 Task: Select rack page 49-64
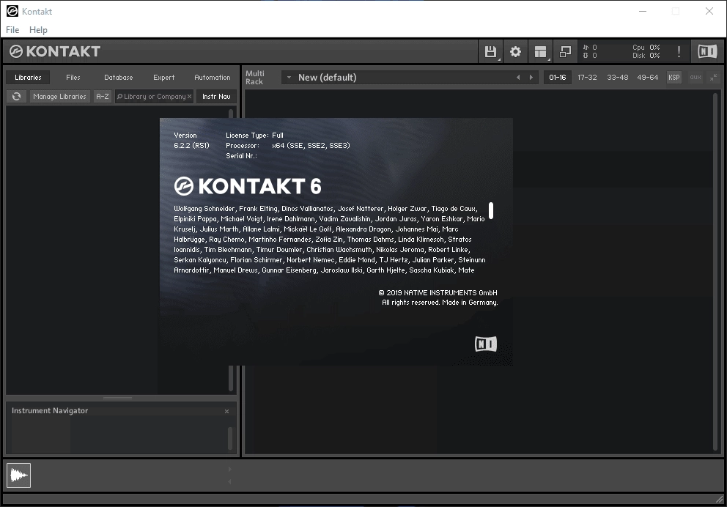[648, 78]
